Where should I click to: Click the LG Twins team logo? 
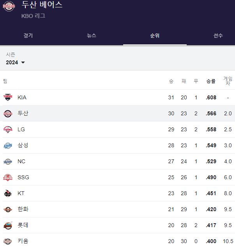8,129
